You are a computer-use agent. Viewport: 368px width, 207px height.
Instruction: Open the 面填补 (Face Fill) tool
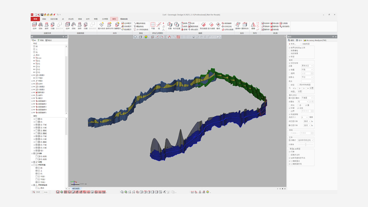point(238,26)
